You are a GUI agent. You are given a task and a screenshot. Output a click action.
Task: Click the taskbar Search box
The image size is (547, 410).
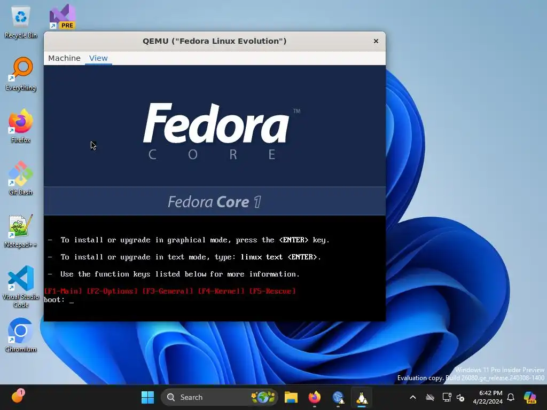click(219, 397)
